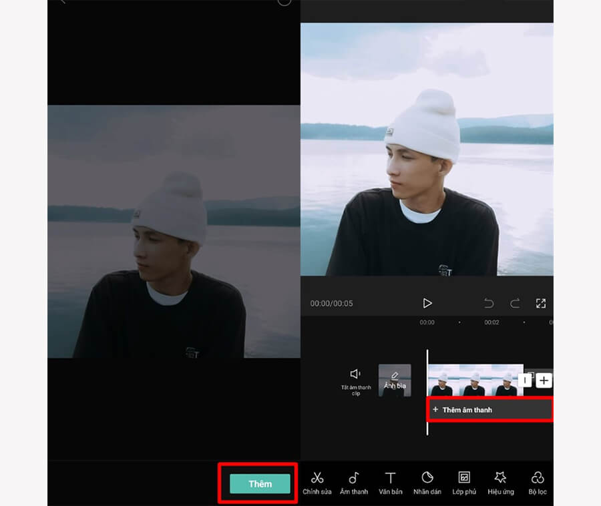Open the Âm thanh audio tool
The height and width of the screenshot is (506, 601).
[x=354, y=482]
